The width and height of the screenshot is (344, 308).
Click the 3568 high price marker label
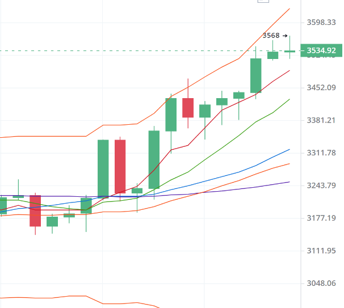click(271, 36)
